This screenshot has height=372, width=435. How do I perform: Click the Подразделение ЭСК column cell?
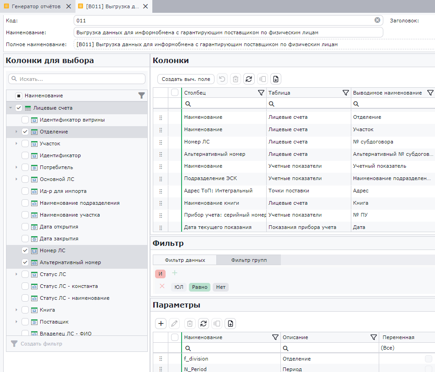(224, 179)
